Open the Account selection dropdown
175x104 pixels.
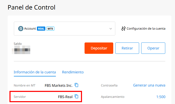click(x=65, y=29)
